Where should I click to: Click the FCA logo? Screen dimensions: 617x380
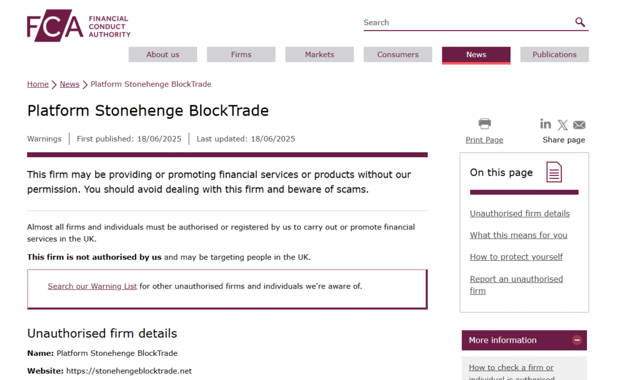(x=79, y=25)
